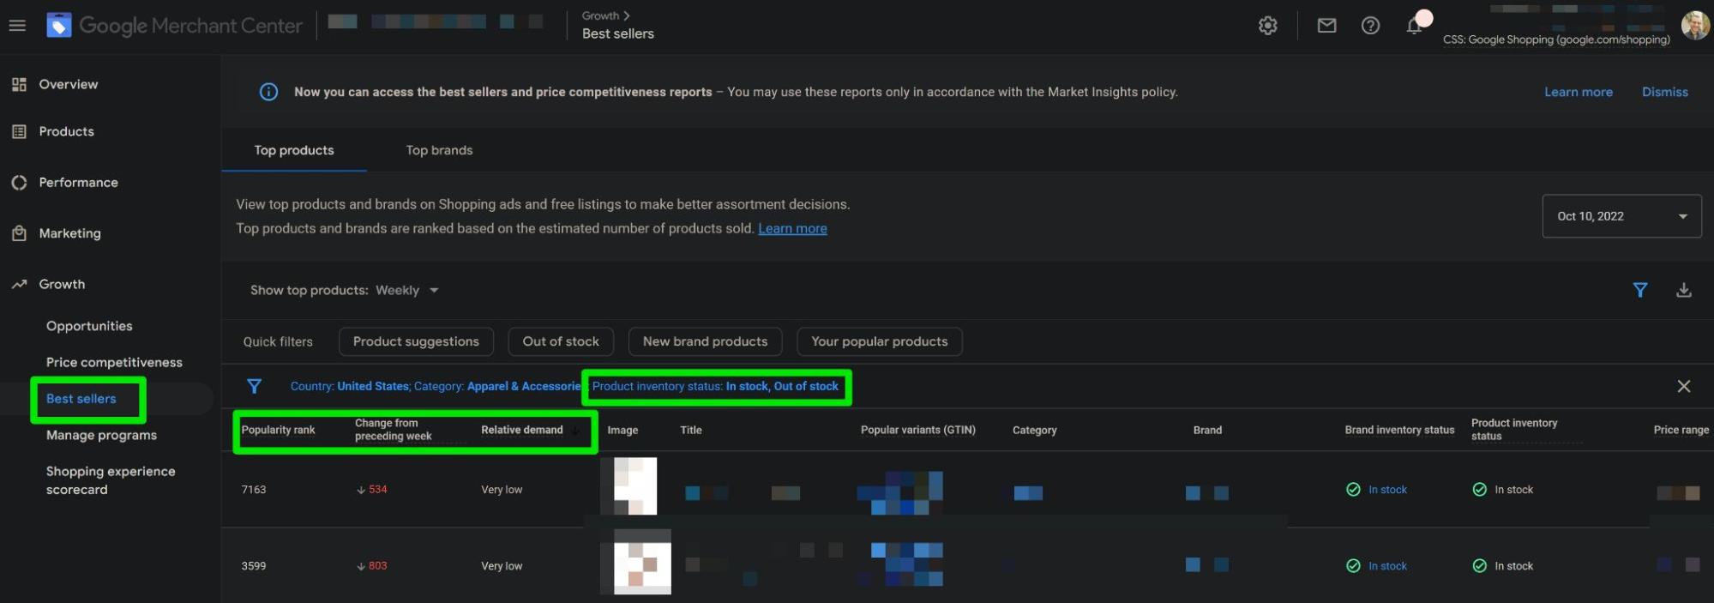Click popularity rank 7163 cell
Screen dimensions: 1714x603
(254, 490)
